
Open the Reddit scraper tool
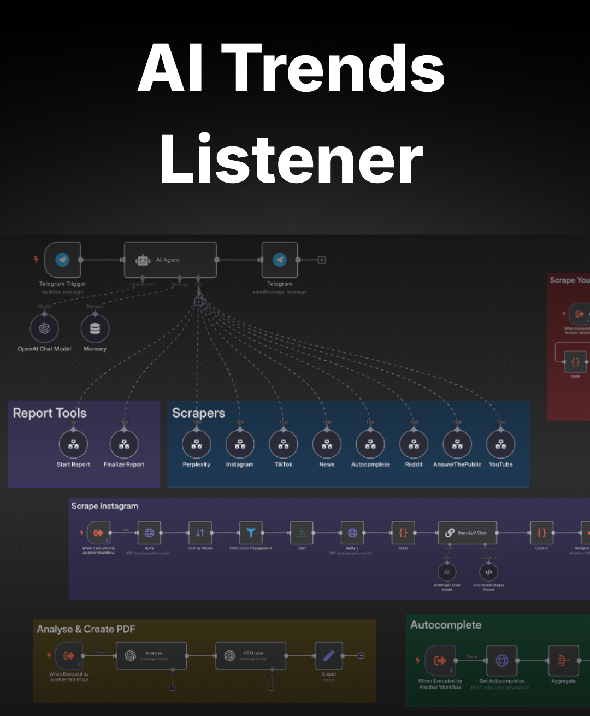pyautogui.click(x=414, y=444)
